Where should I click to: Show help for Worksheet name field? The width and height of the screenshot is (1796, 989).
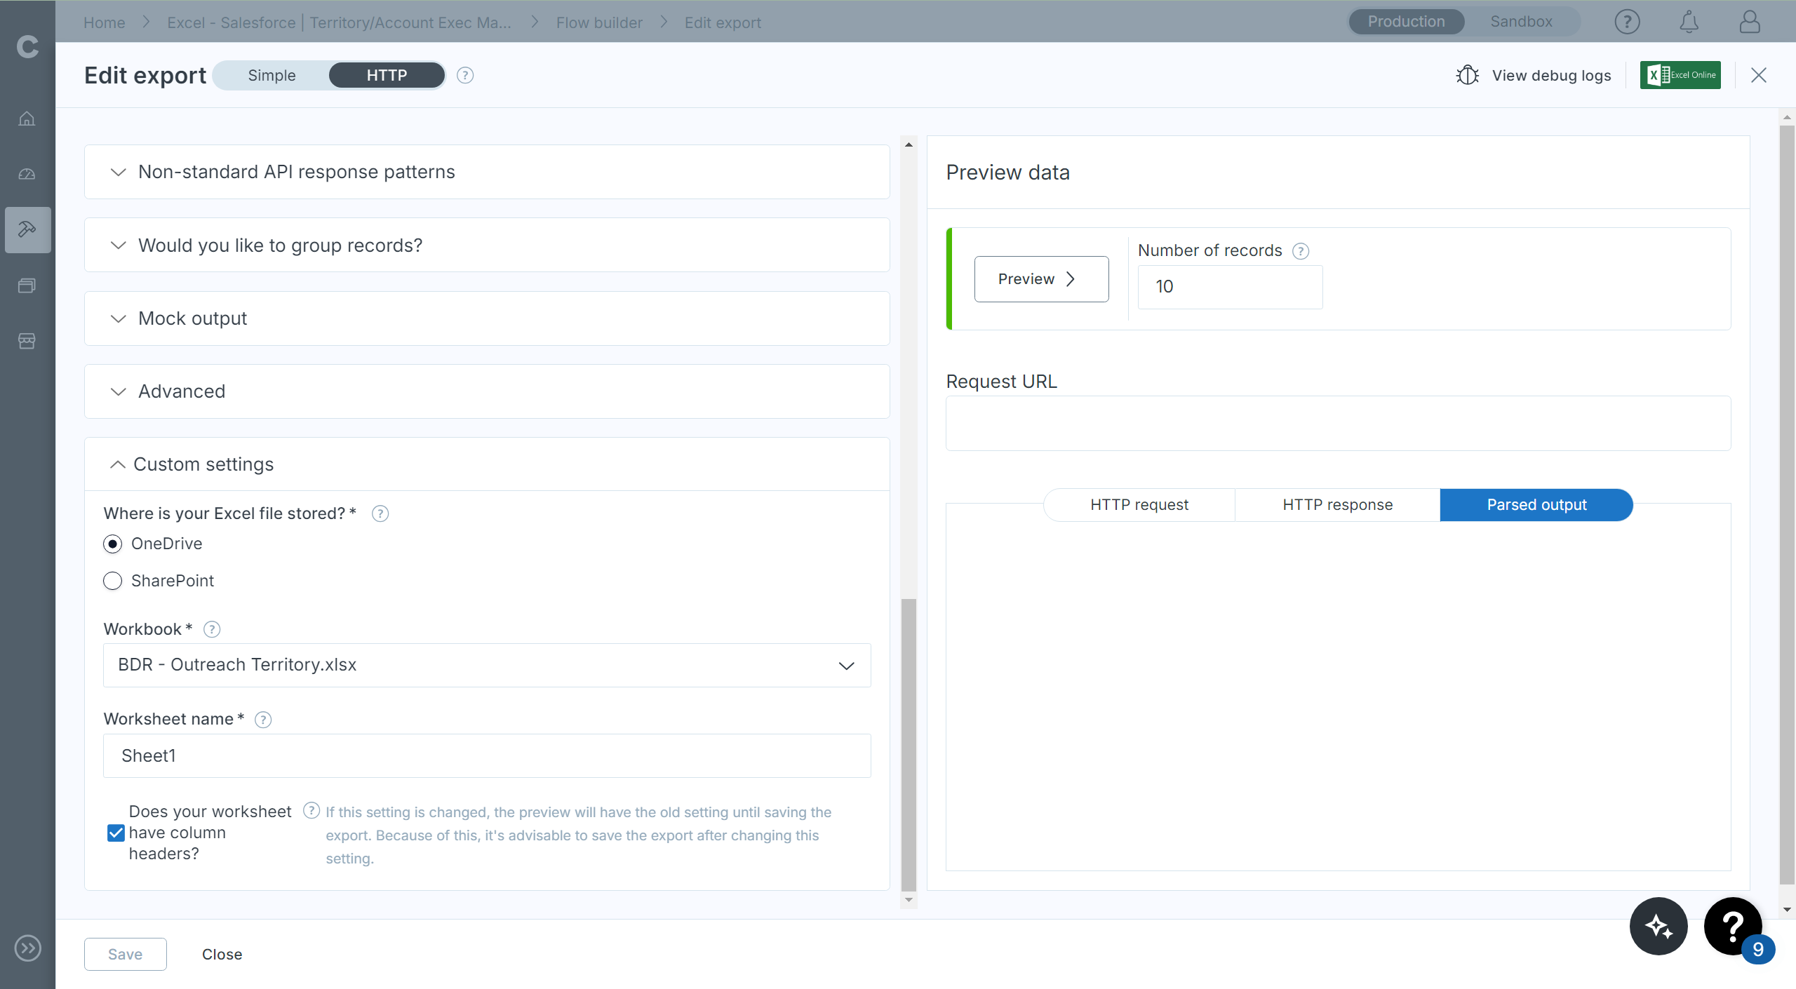coord(262,720)
